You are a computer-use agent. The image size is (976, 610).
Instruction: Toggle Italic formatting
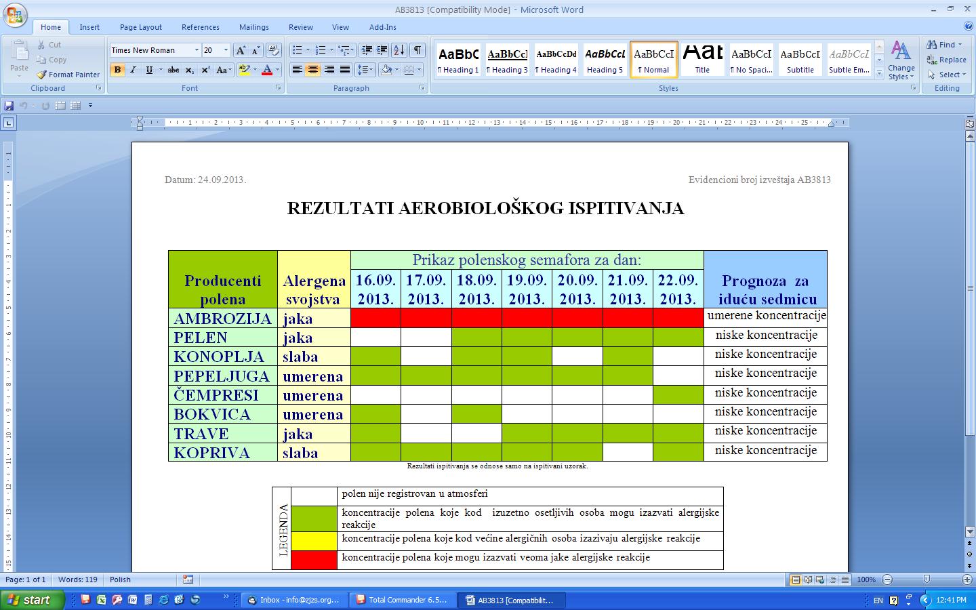[x=133, y=70]
